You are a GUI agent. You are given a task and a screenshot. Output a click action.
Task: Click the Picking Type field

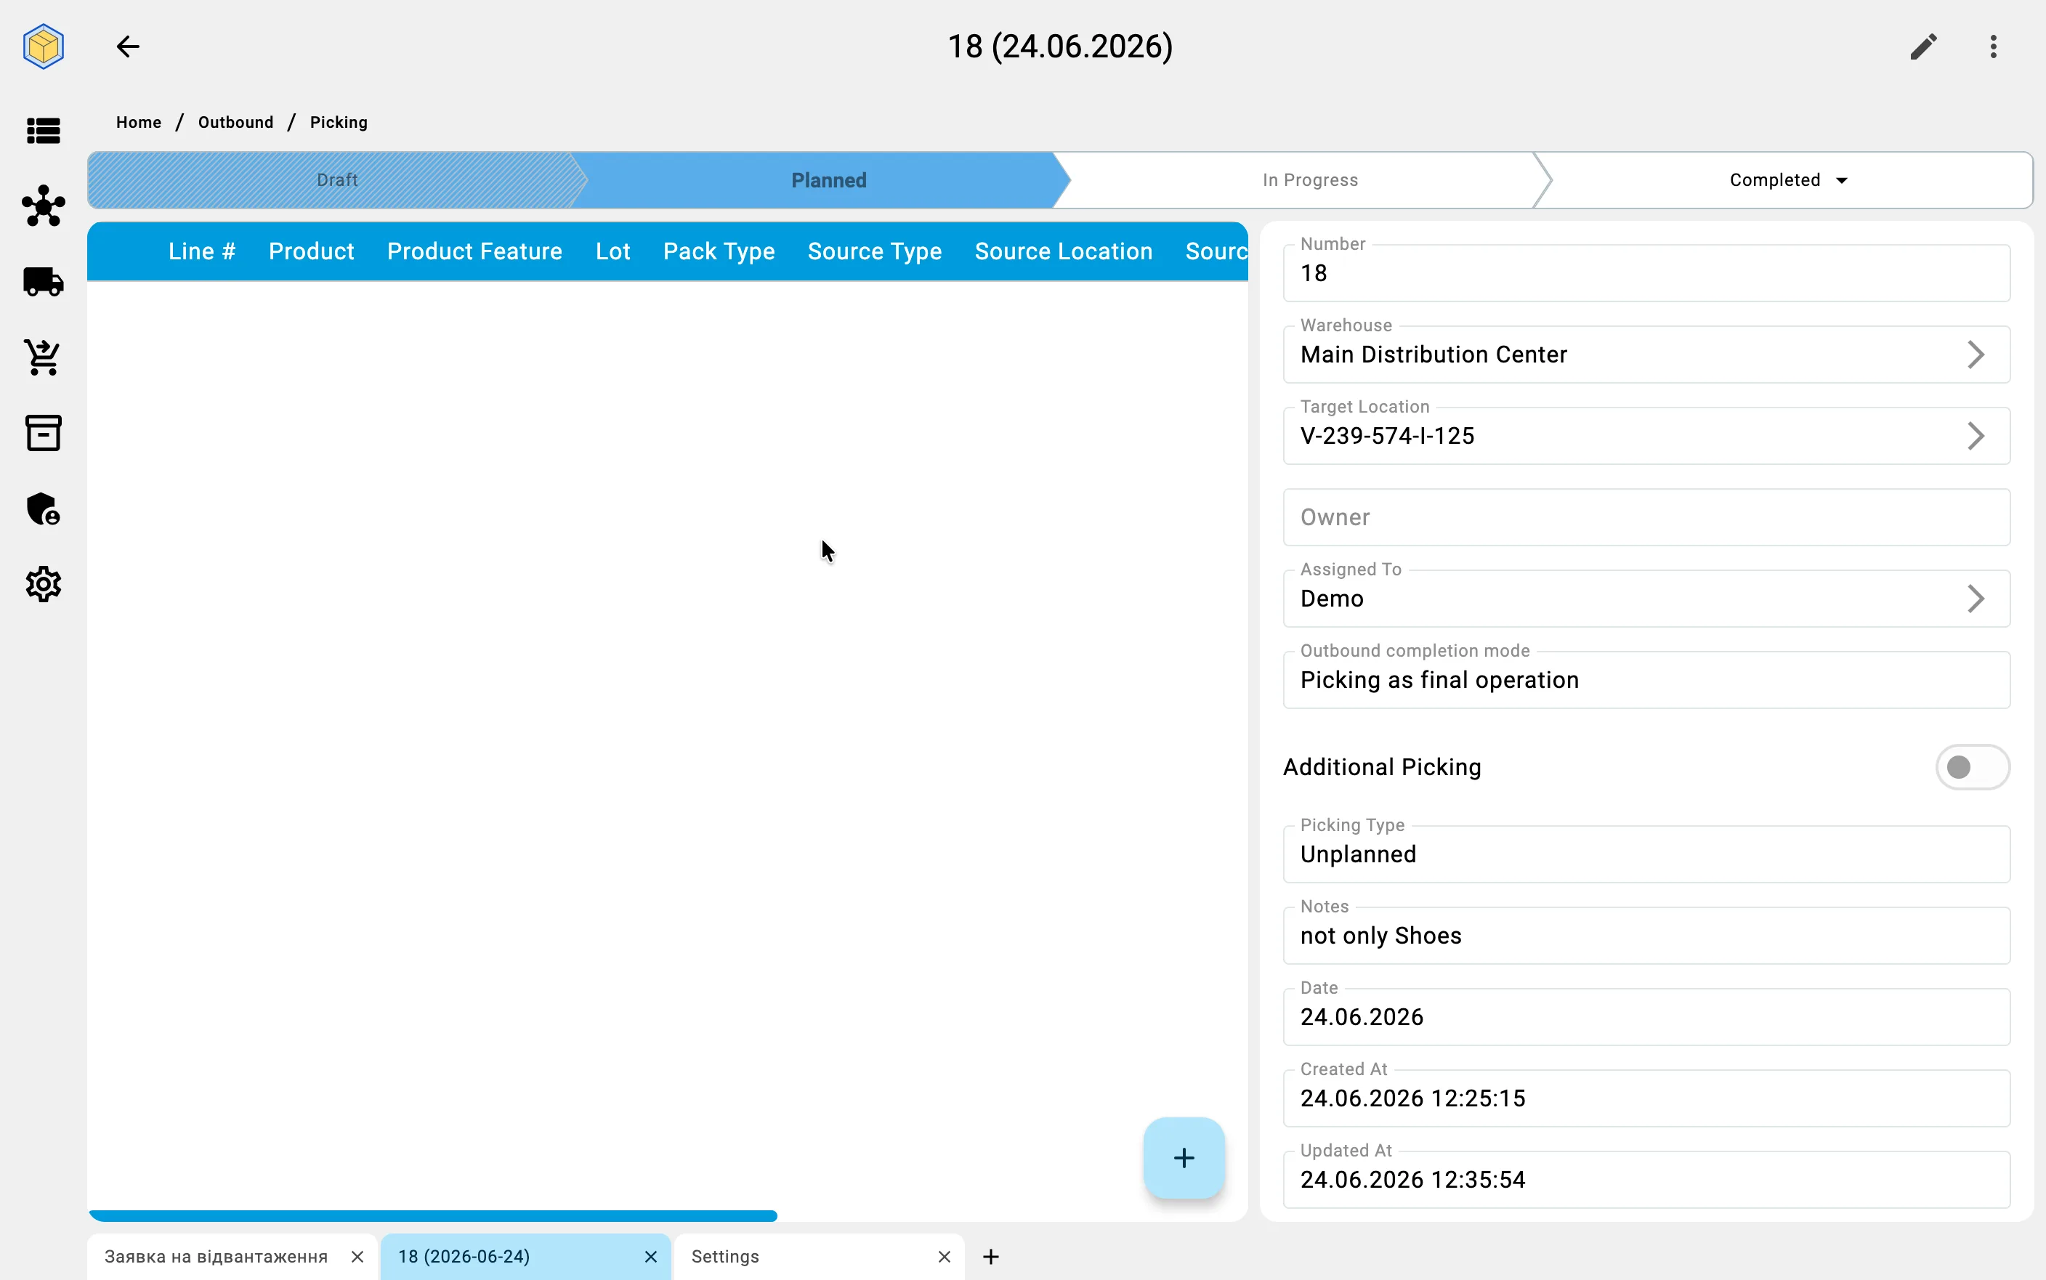click(1646, 854)
